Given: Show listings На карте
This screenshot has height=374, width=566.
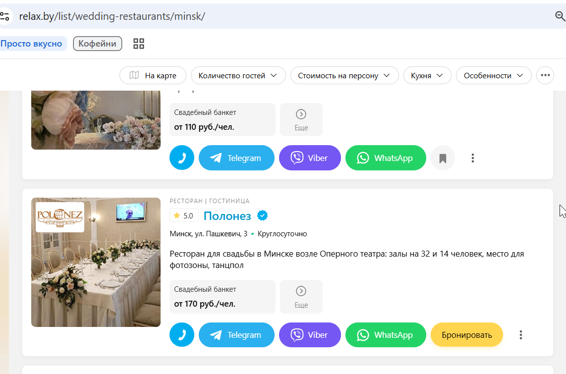Looking at the screenshot, I should pyautogui.click(x=153, y=75).
